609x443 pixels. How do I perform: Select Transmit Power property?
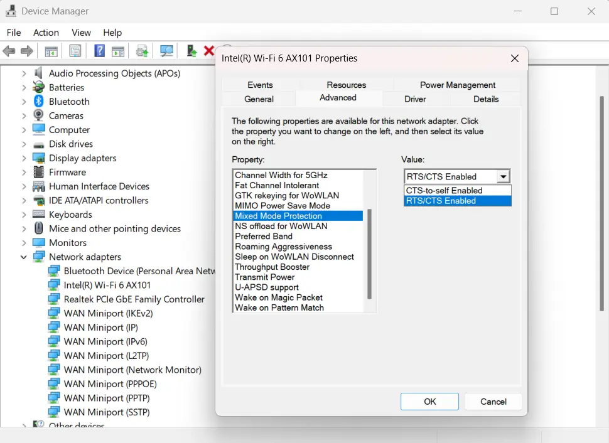[x=298, y=277]
